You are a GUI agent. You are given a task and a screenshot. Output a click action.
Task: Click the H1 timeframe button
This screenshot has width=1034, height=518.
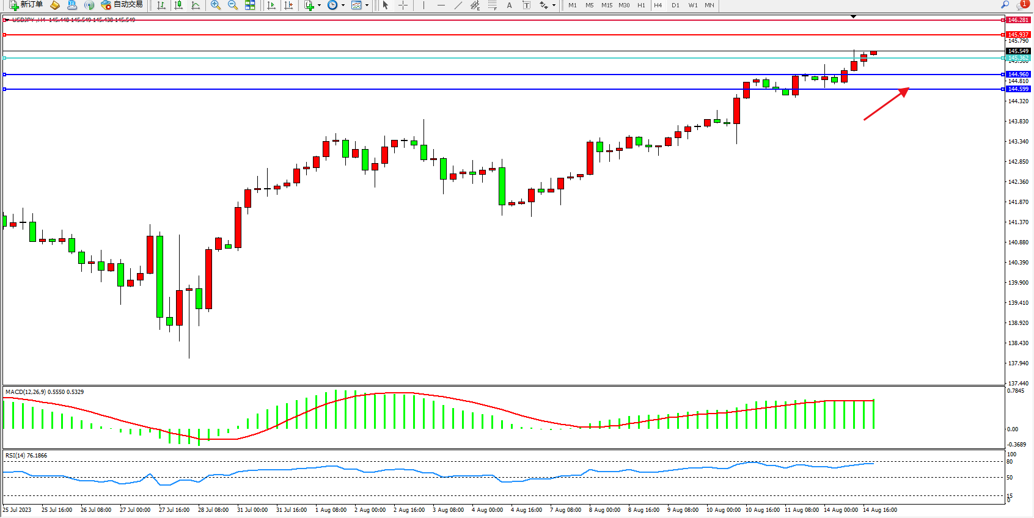[641, 5]
